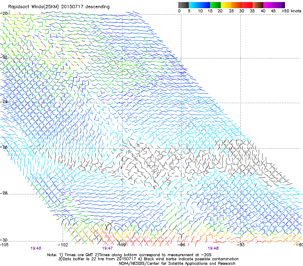This screenshot has height=266, width=303.
Task: Click the '-96' longitude label
Action: click(181, 245)
